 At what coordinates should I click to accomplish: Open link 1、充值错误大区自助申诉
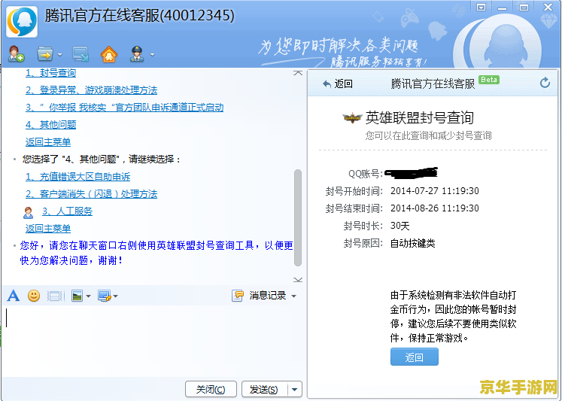coord(77,176)
